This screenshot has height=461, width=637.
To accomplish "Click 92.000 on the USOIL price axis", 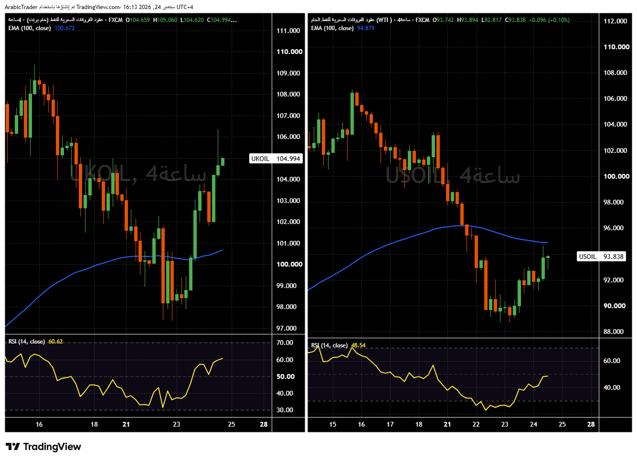I will (614, 280).
